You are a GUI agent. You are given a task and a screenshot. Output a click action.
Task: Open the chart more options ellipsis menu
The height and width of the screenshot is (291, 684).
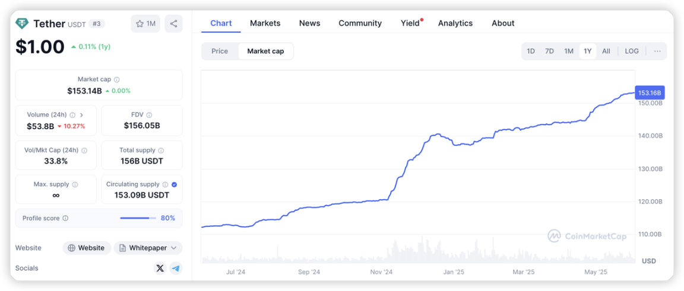point(657,51)
